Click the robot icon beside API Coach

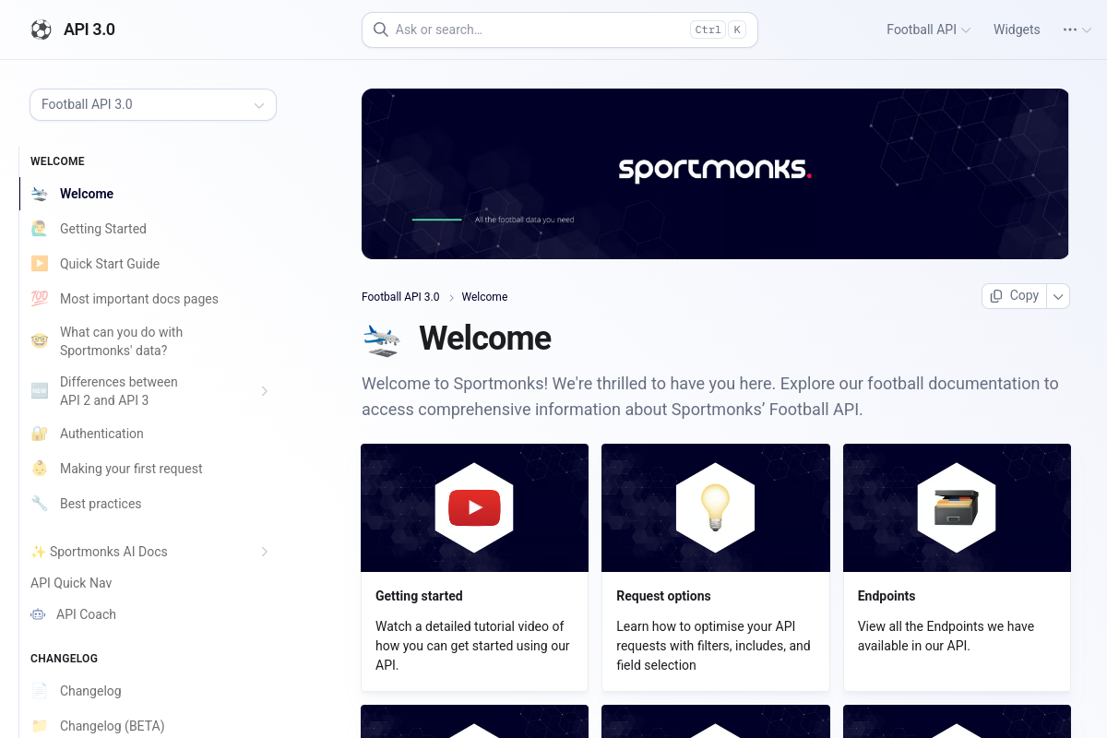click(x=38, y=614)
